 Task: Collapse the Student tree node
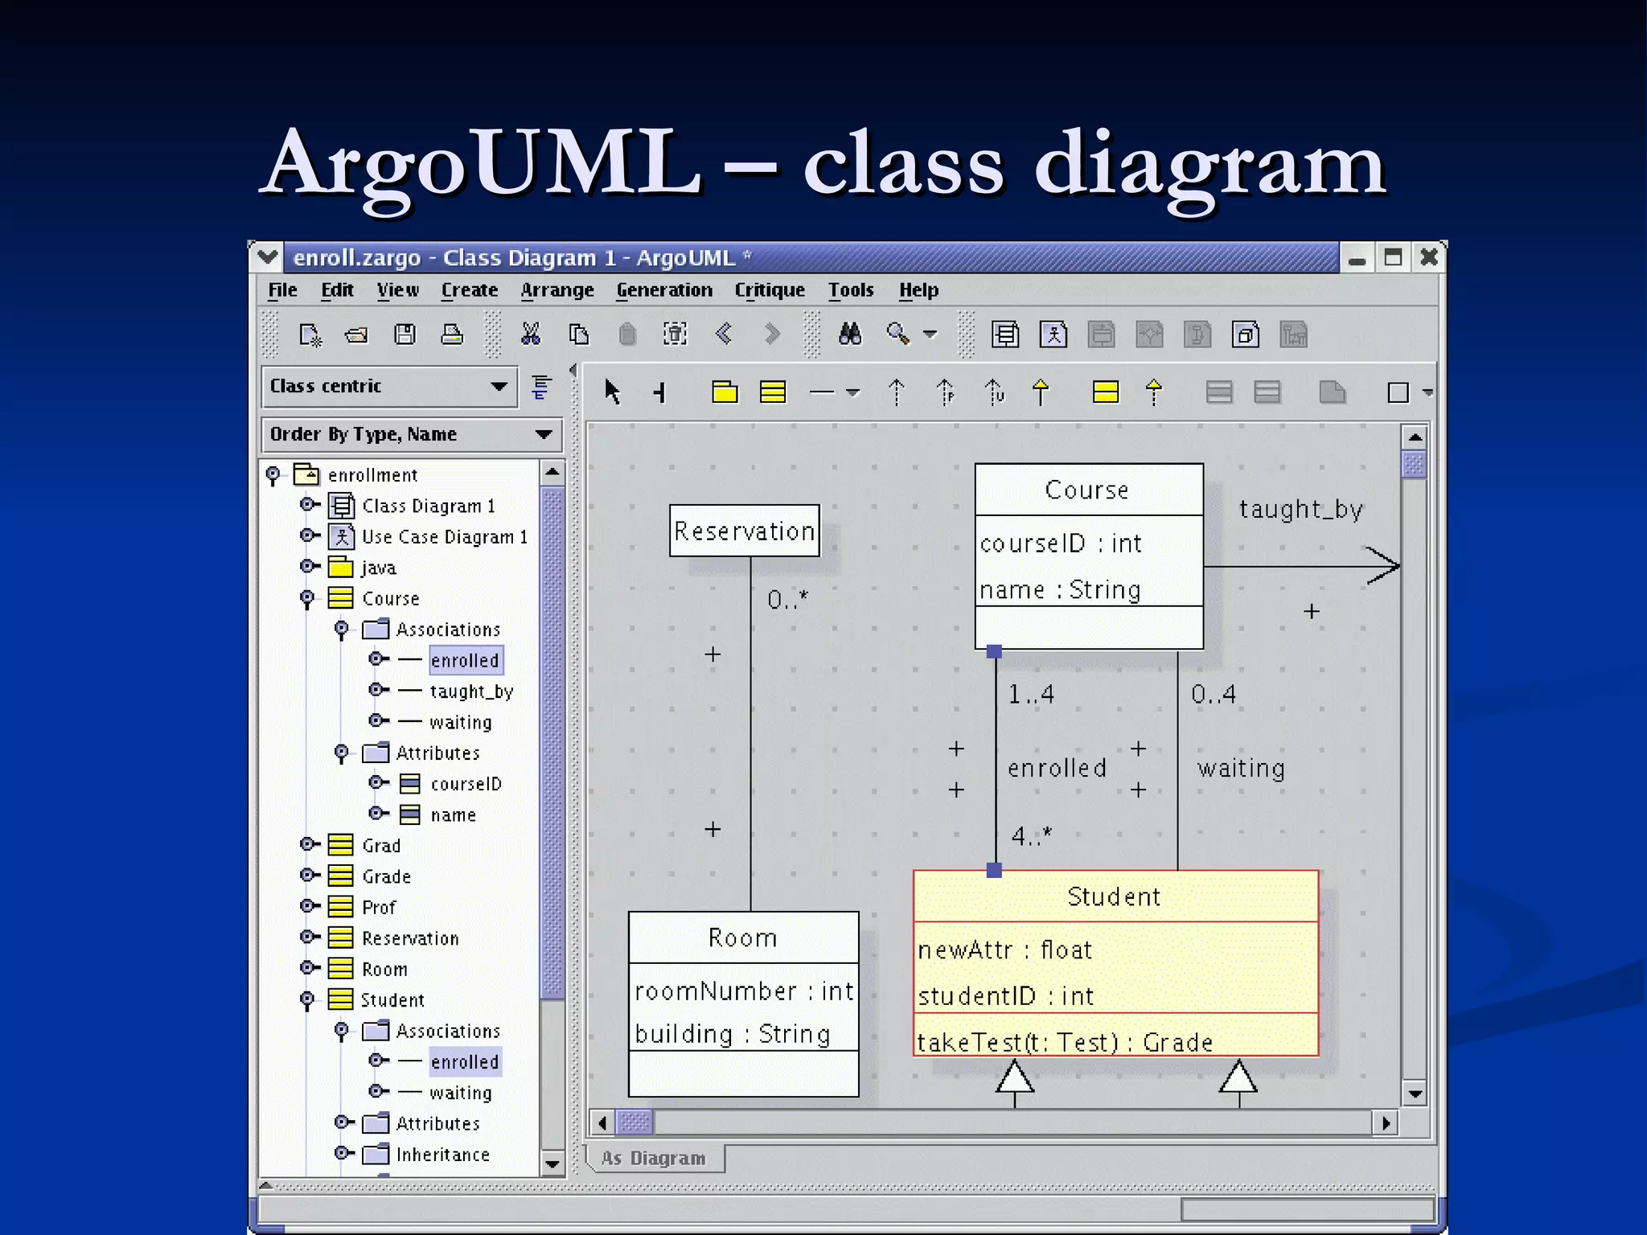pos(307,1000)
